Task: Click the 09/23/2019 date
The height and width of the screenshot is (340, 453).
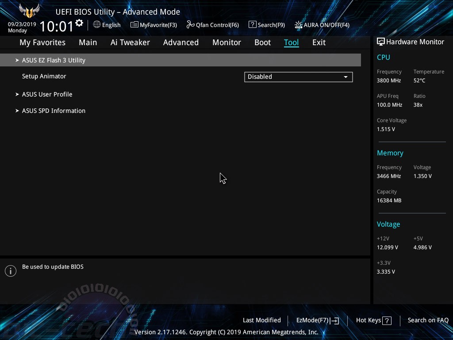Action: point(22,24)
